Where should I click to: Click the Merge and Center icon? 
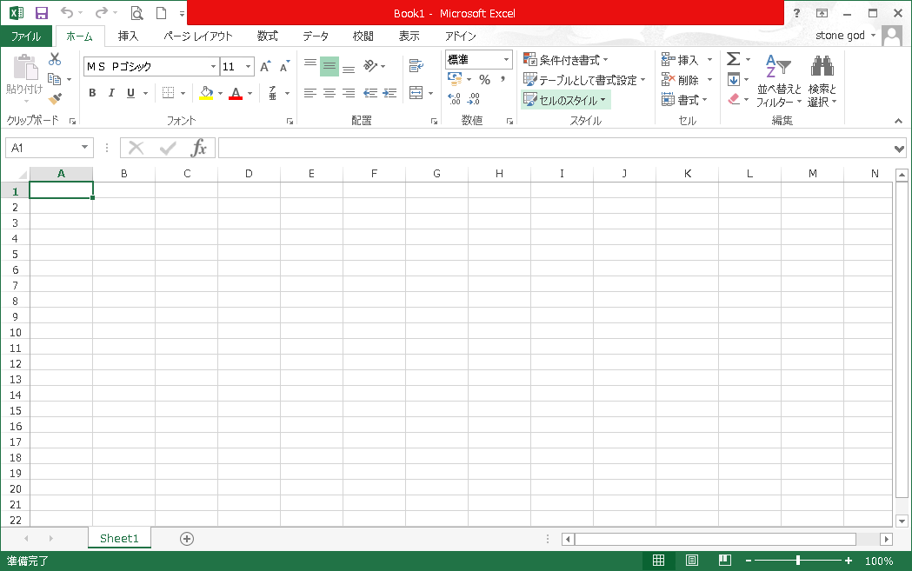tap(416, 92)
